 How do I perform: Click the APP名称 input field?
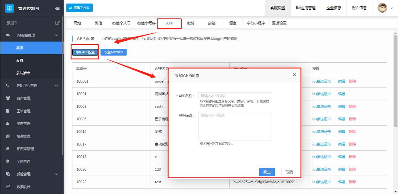pyautogui.click(x=235, y=96)
